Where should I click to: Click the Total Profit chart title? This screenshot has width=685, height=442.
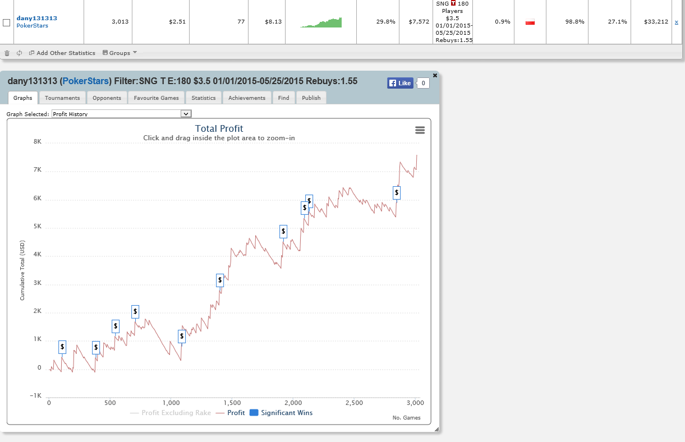tap(219, 128)
